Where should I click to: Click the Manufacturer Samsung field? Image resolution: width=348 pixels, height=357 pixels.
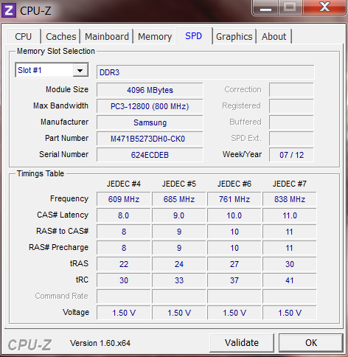tap(150, 122)
